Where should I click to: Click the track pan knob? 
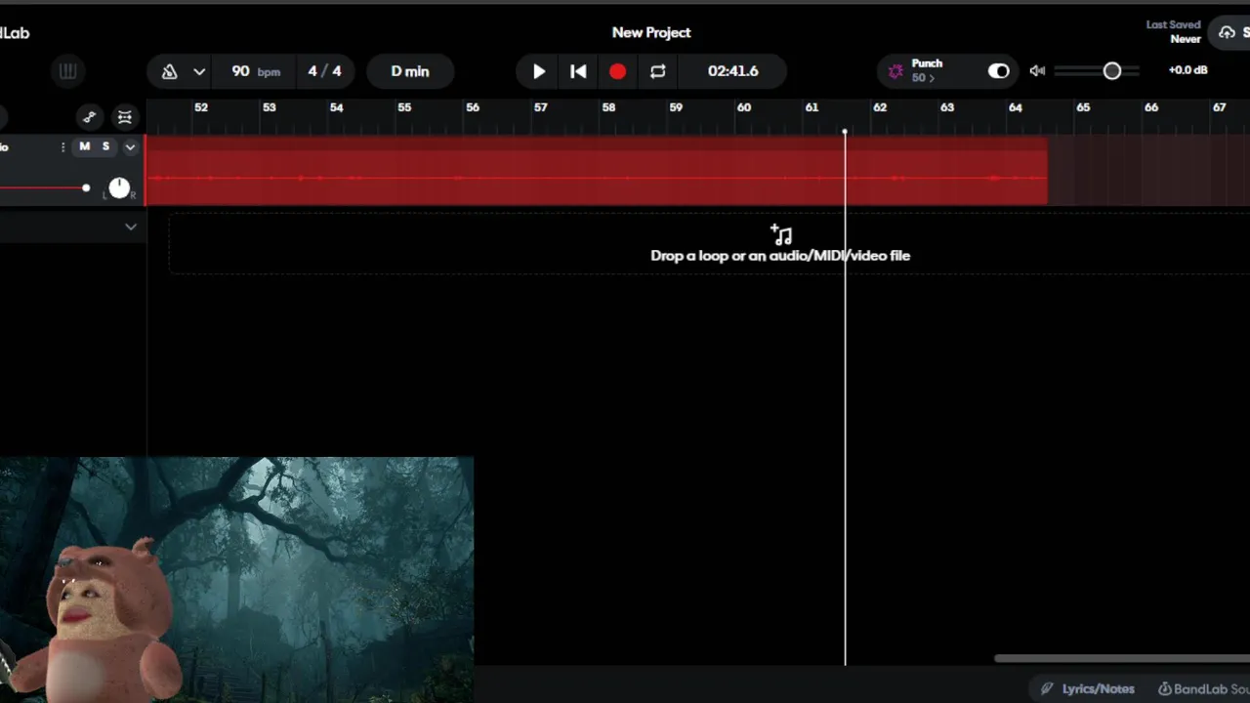tap(118, 187)
